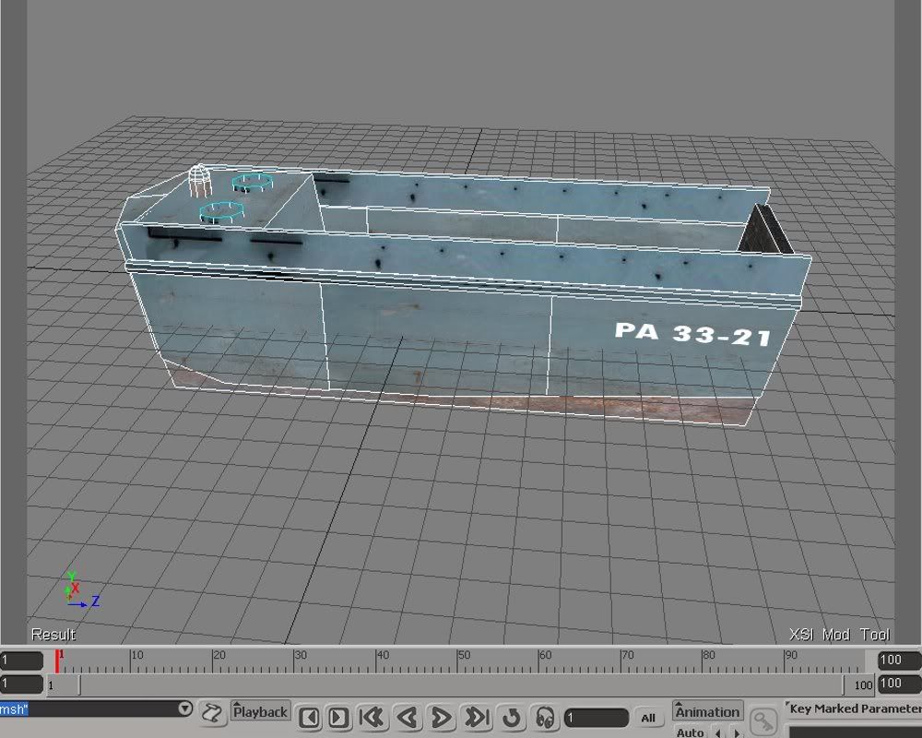Open the script editor scroll icon

tap(212, 713)
